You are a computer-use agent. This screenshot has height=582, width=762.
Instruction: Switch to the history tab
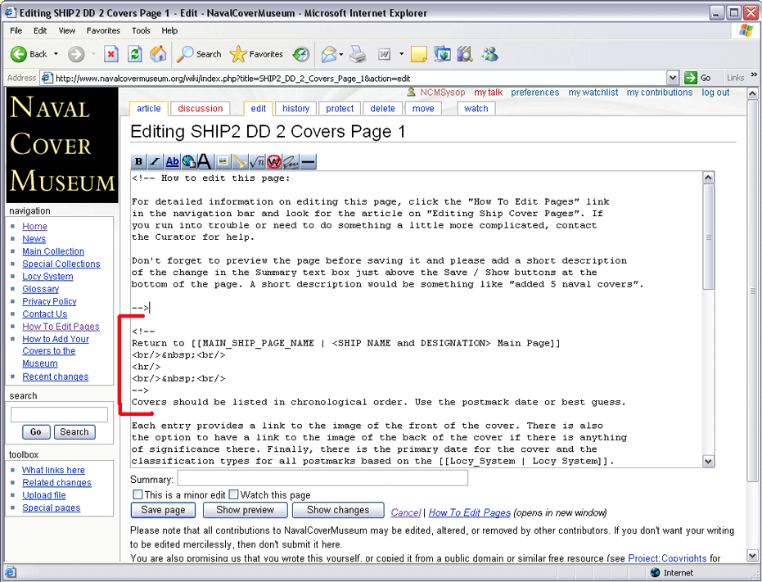click(x=295, y=108)
